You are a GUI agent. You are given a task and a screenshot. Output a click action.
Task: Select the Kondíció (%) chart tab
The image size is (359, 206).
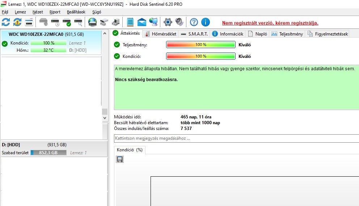pos(130,150)
